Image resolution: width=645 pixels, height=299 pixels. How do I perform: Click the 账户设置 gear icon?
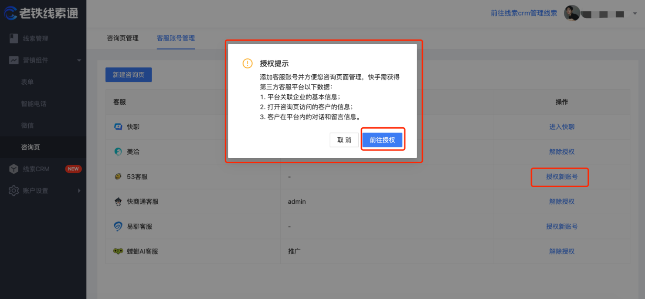click(x=13, y=190)
